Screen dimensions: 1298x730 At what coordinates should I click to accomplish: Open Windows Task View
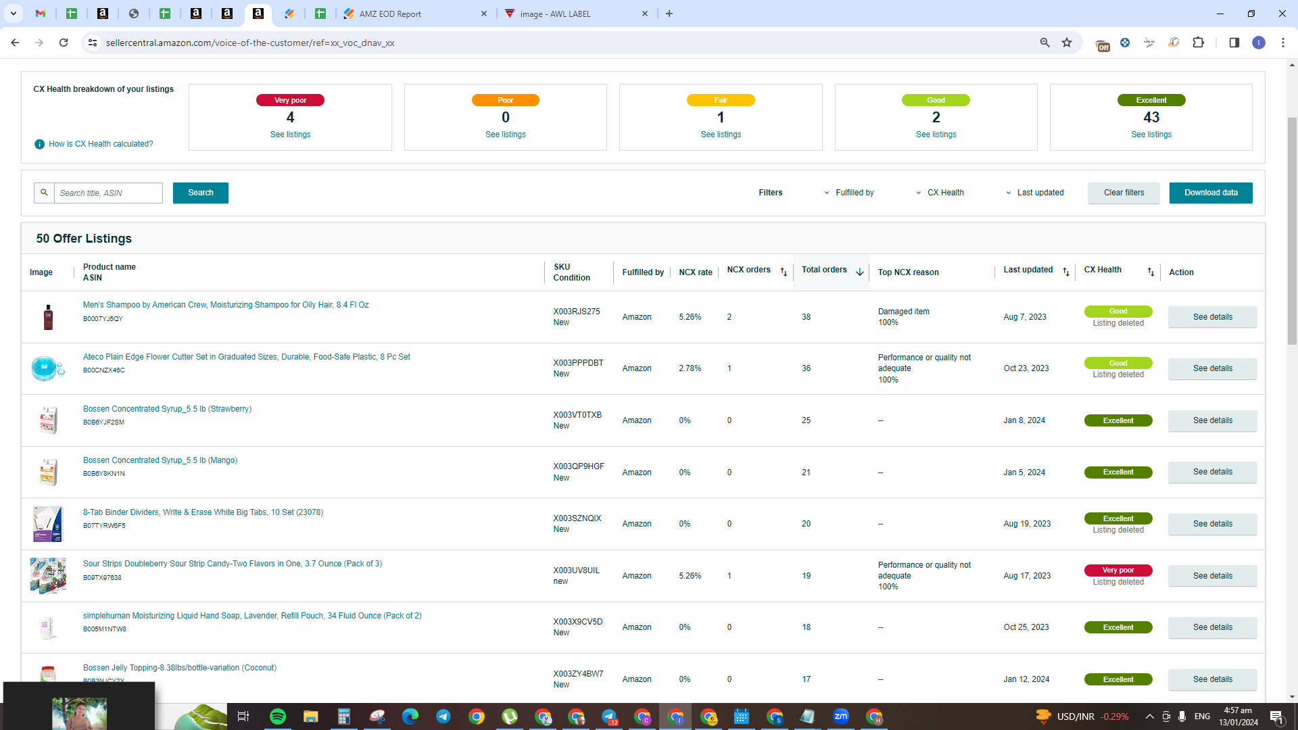pos(243,716)
